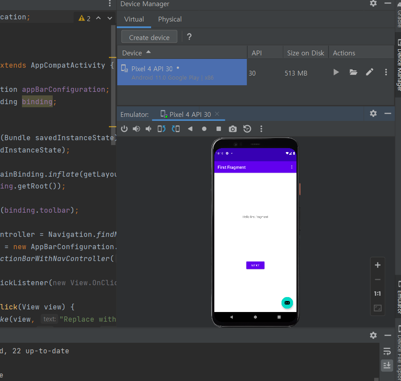The height and width of the screenshot is (381, 401).
Task: Rotate emulator left
Action: coord(162,129)
